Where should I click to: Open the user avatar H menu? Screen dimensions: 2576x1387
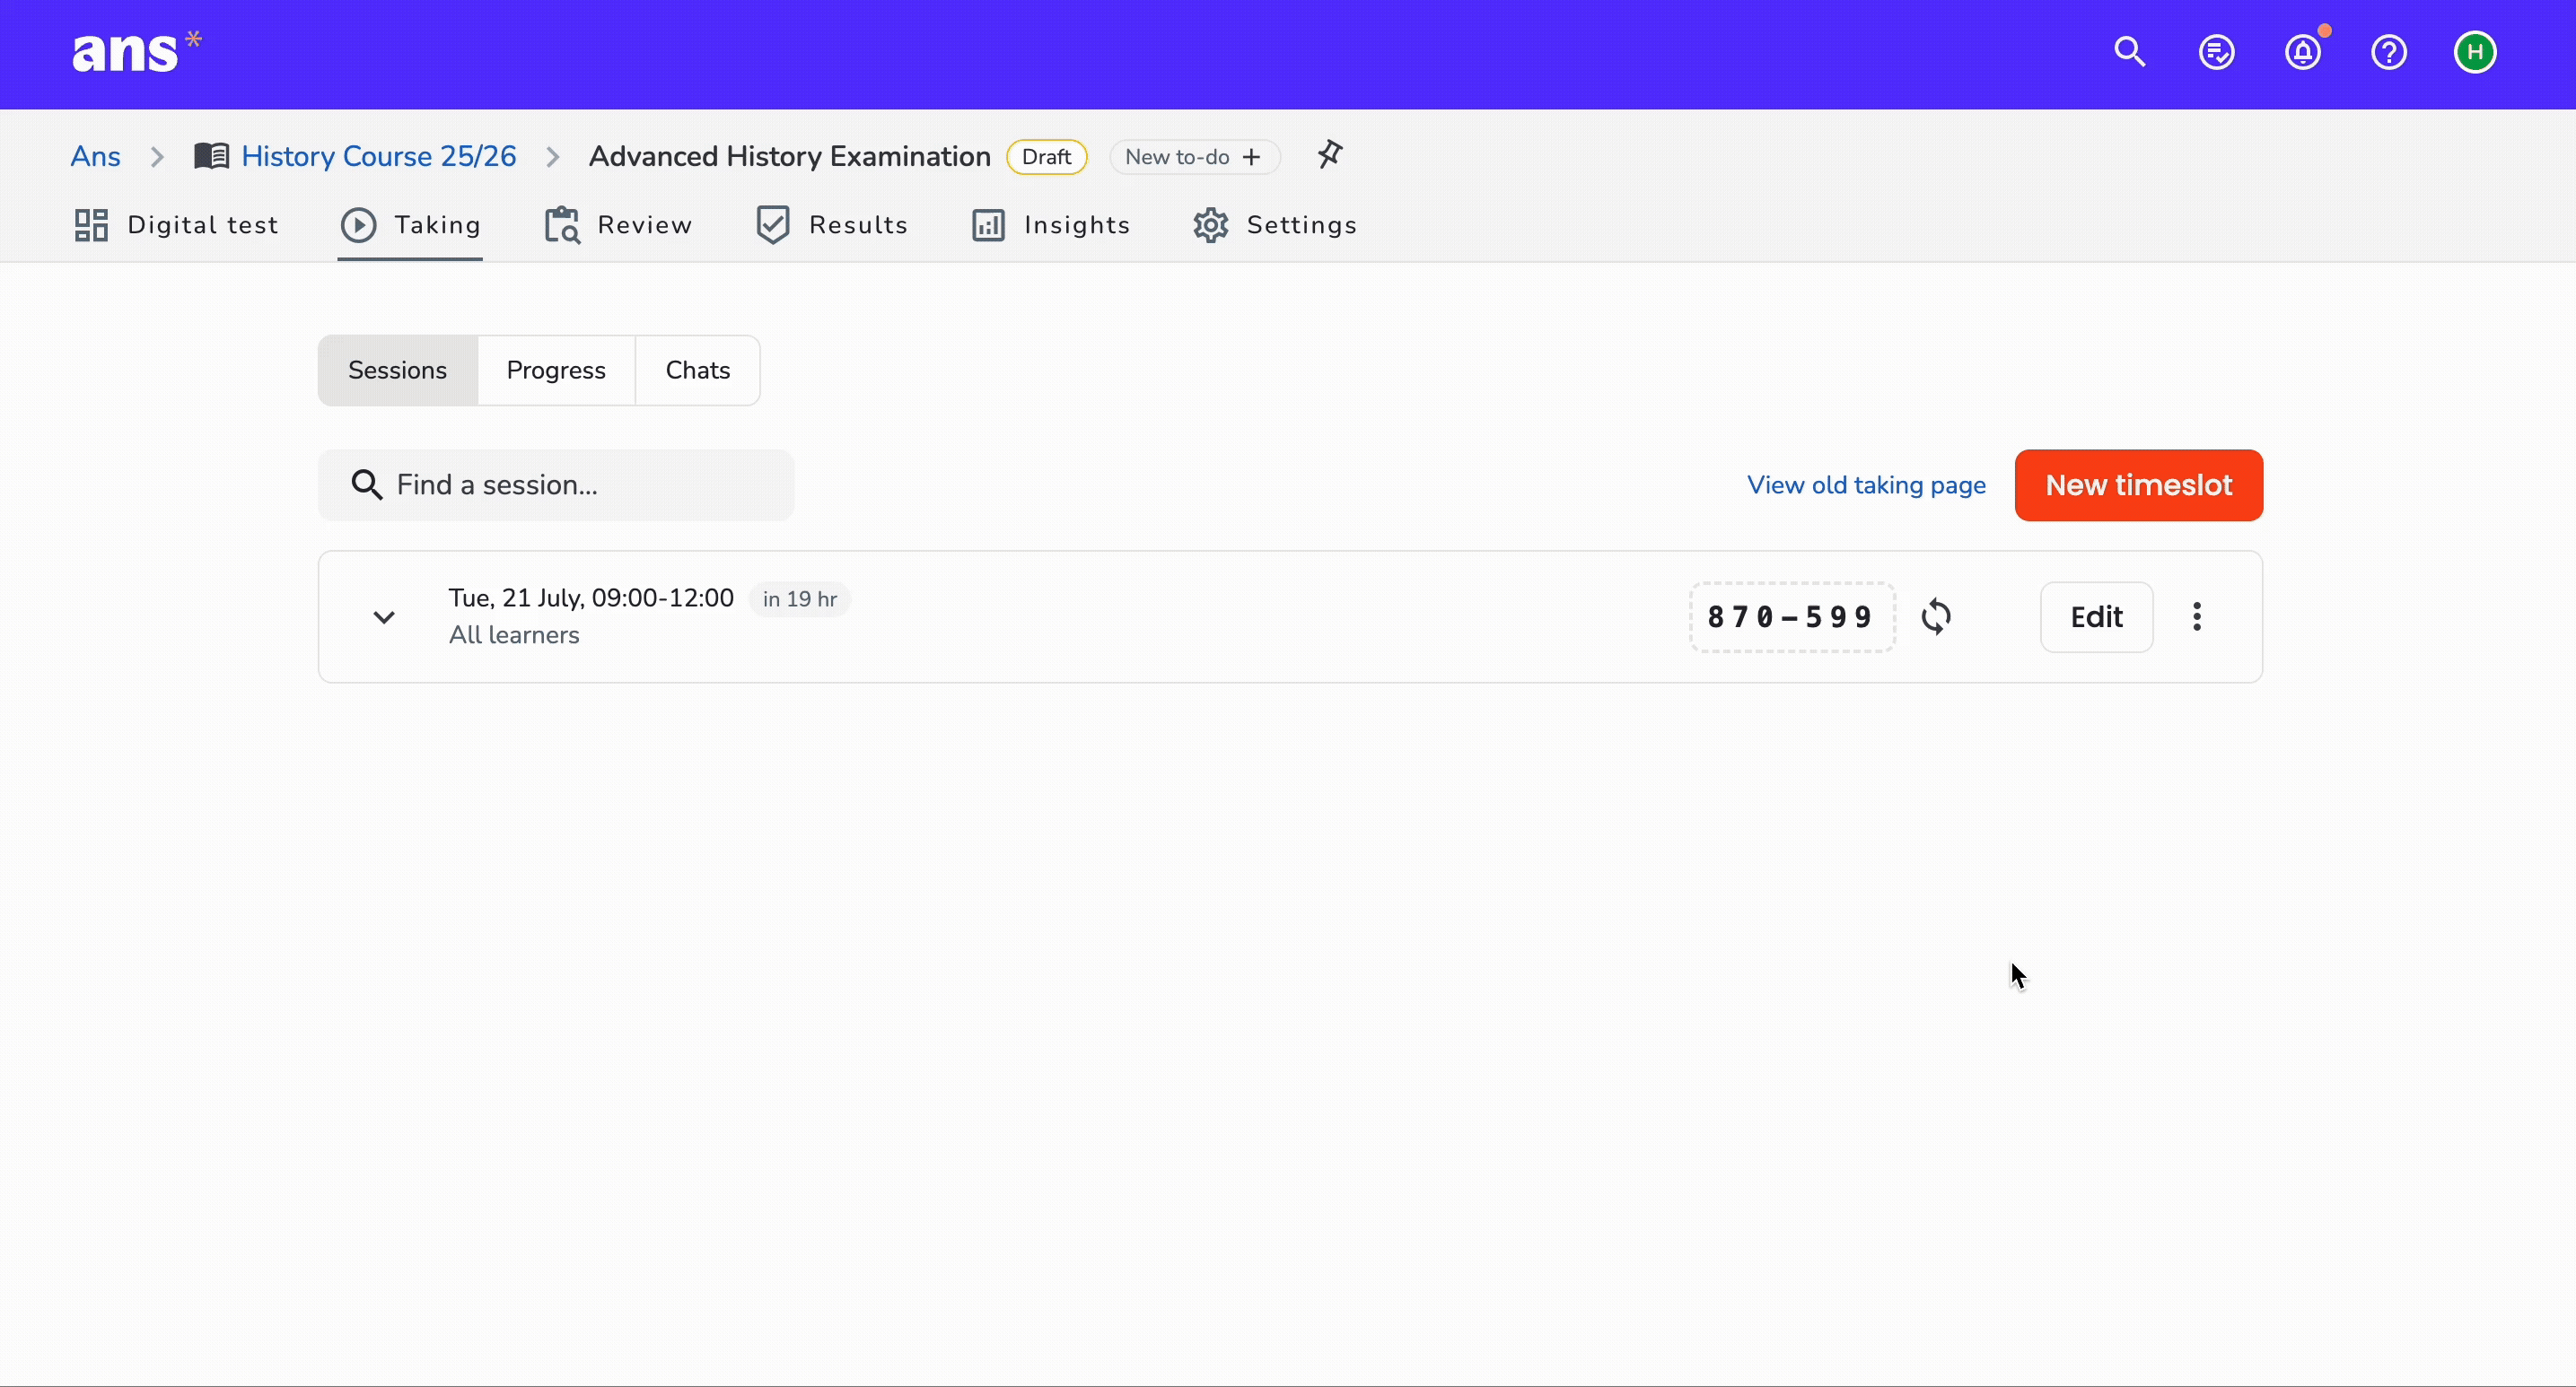pyautogui.click(x=2475, y=52)
